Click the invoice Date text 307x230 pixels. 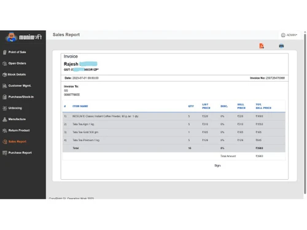click(x=82, y=78)
